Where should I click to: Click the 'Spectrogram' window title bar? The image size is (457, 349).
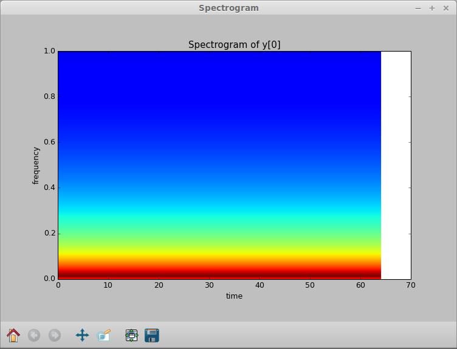coord(228,8)
